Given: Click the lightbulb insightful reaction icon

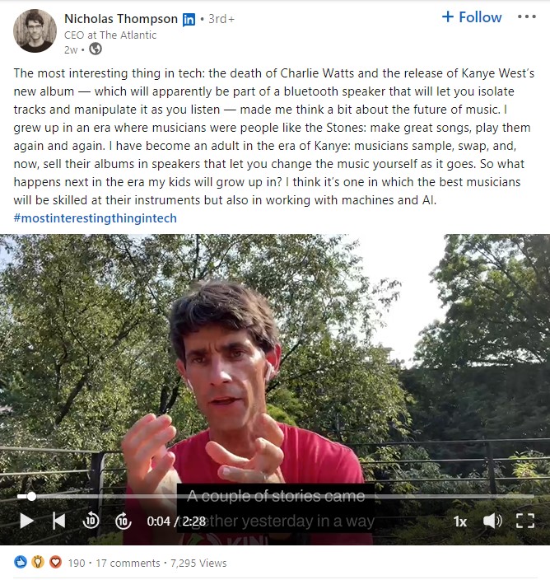Looking at the screenshot, I should click(x=38, y=562).
